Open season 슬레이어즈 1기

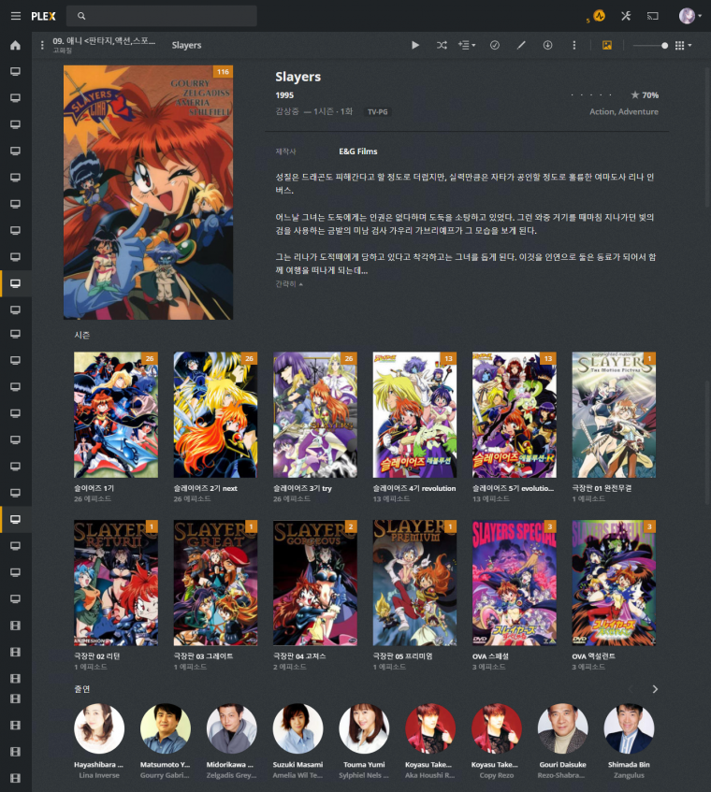[116, 414]
